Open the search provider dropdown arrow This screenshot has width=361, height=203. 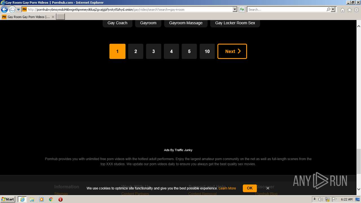(333, 10)
